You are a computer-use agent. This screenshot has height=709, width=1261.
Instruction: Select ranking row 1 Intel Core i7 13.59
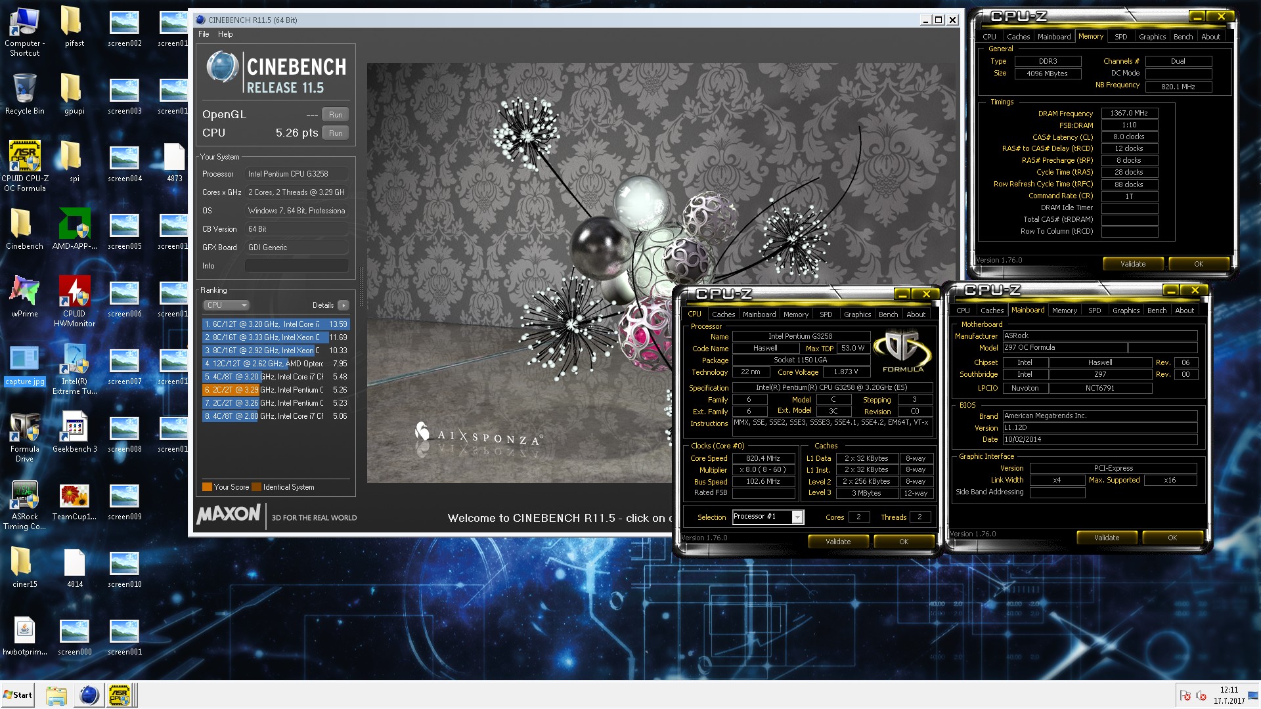coord(276,324)
